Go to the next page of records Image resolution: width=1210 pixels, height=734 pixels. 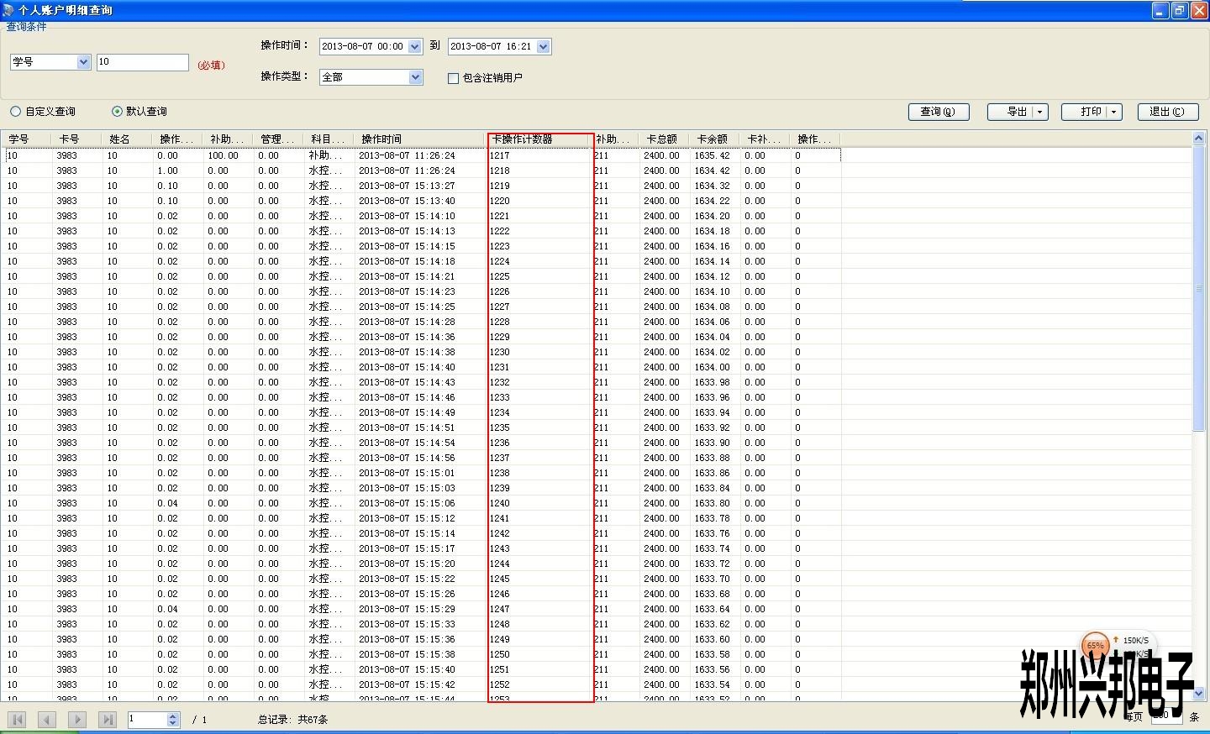(77, 720)
